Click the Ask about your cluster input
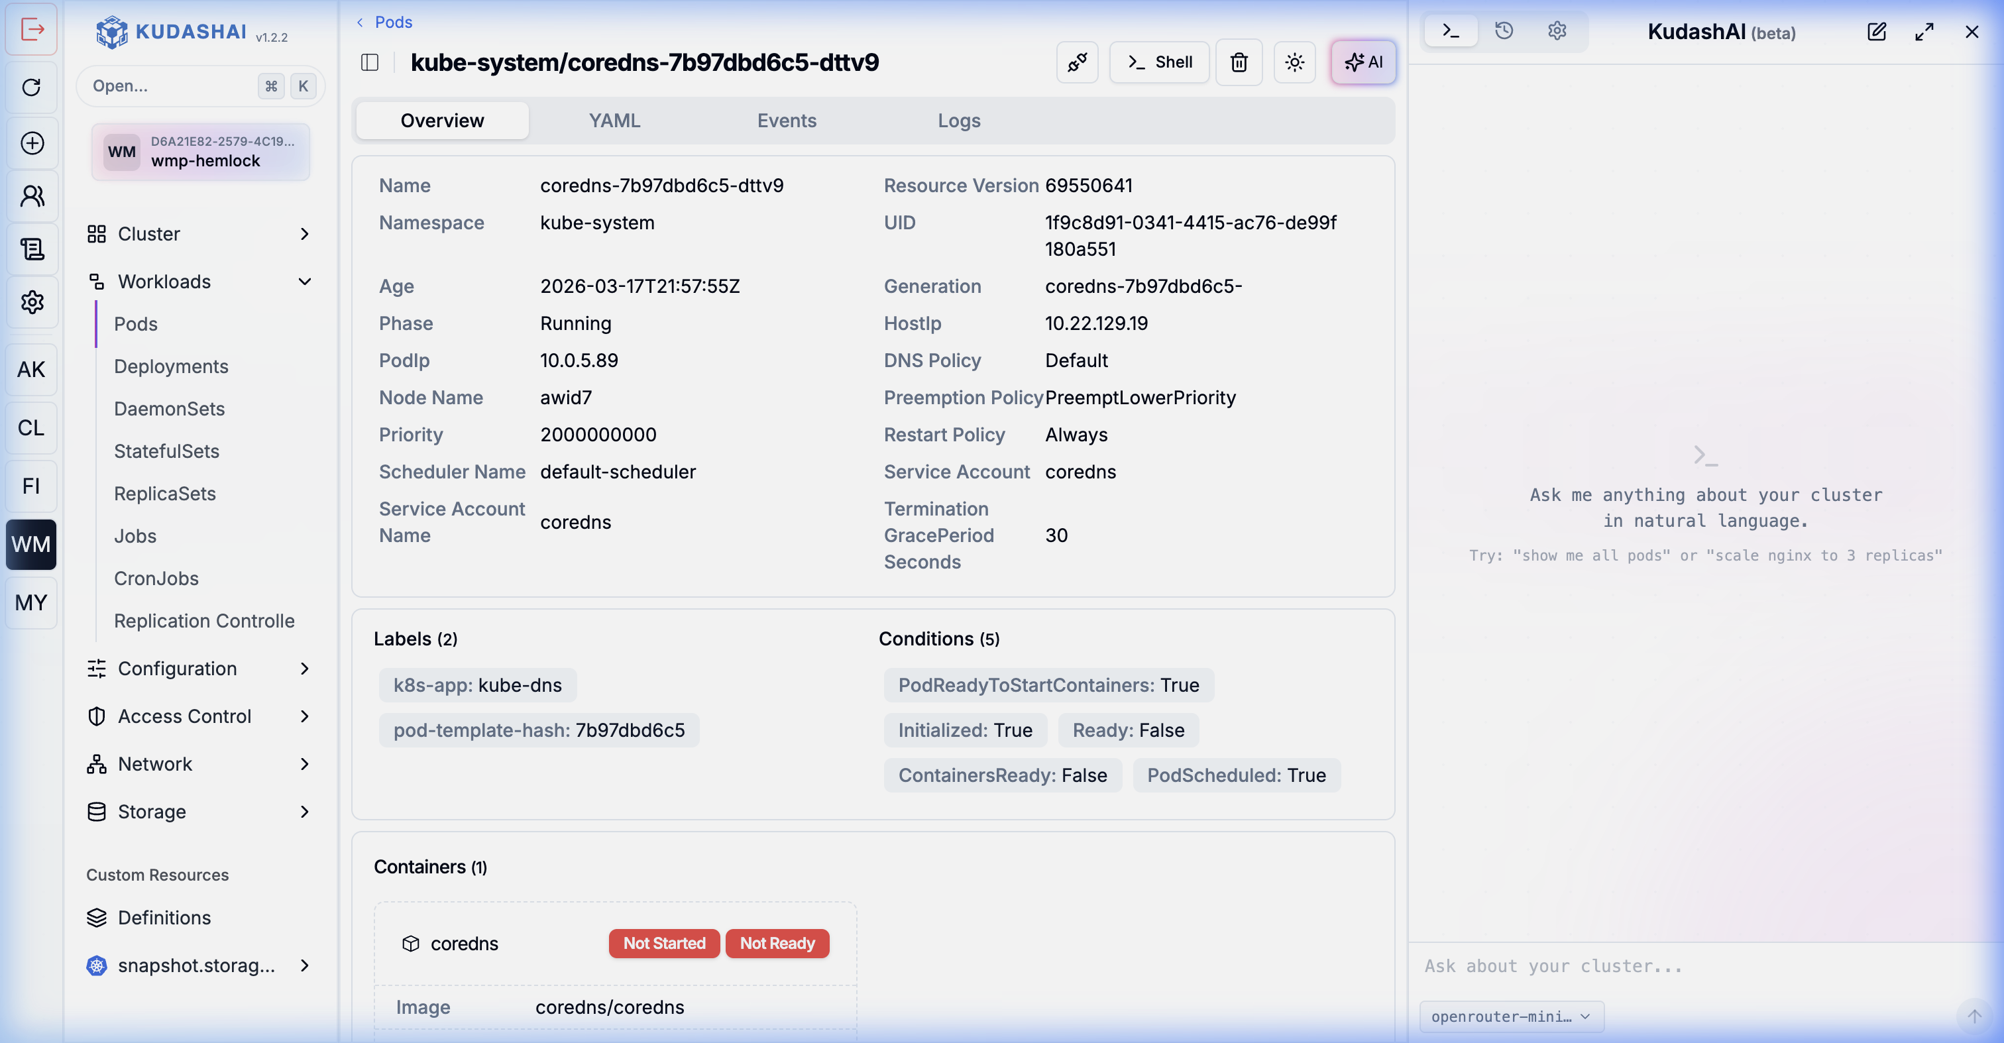2004x1043 pixels. 1704,966
